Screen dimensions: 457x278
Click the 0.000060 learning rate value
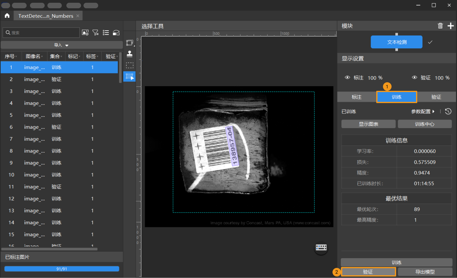[425, 151]
